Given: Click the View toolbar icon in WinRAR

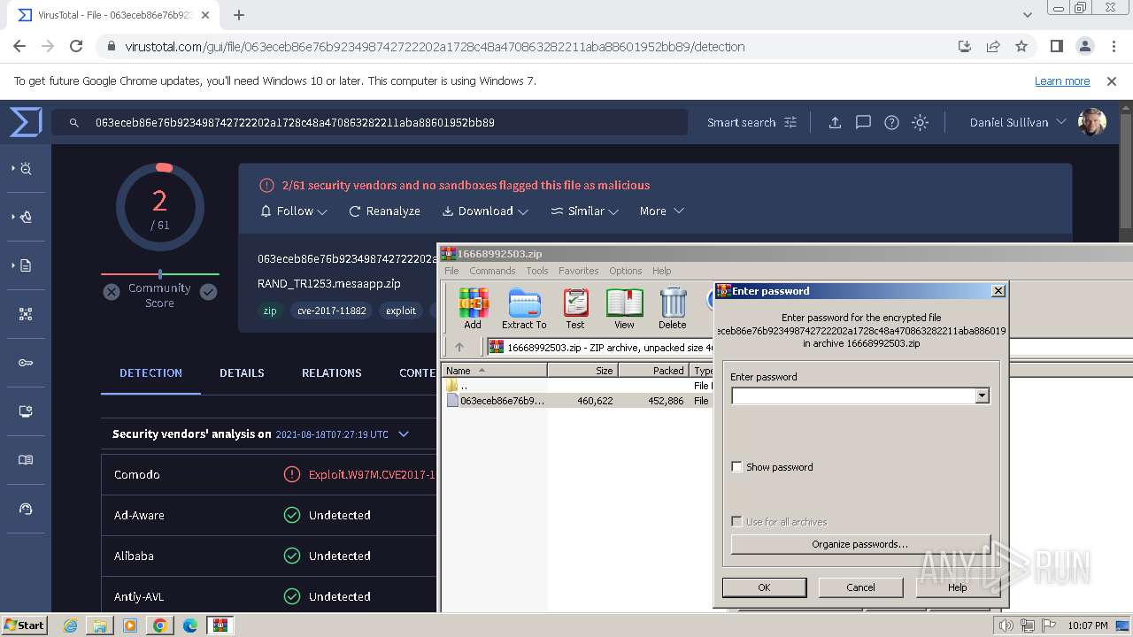Looking at the screenshot, I should 624,309.
